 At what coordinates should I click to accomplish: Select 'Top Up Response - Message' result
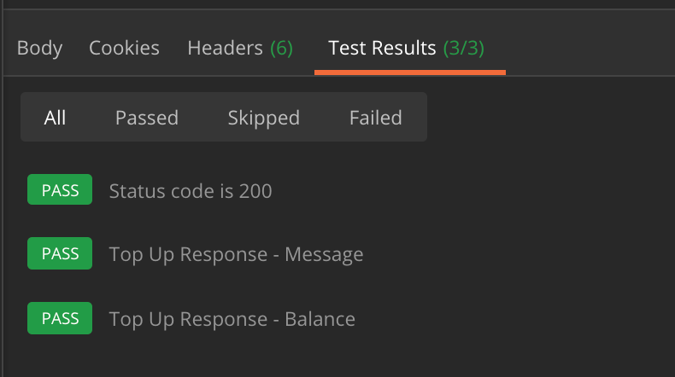pos(236,254)
